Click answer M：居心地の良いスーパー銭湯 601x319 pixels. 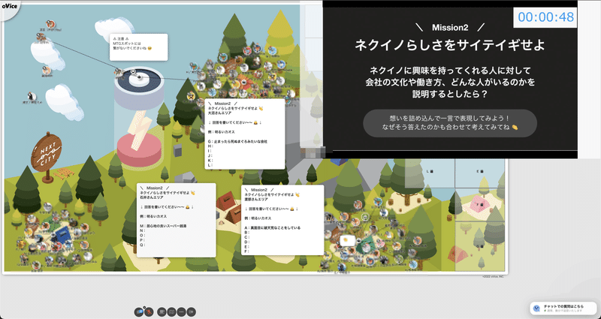click(x=163, y=226)
